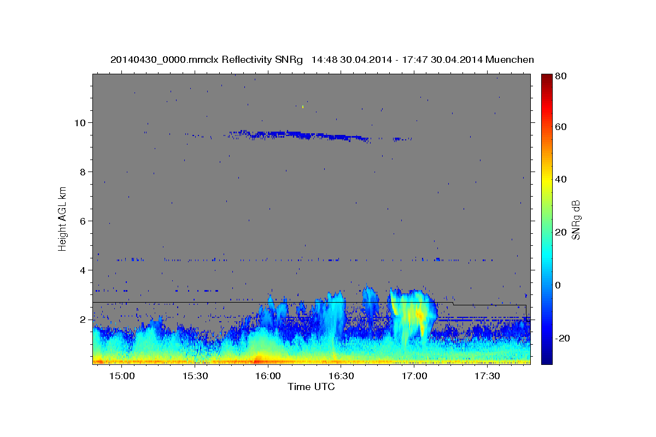Click the 16:30 time tick label
This screenshot has height=437, width=656.
click(341, 376)
